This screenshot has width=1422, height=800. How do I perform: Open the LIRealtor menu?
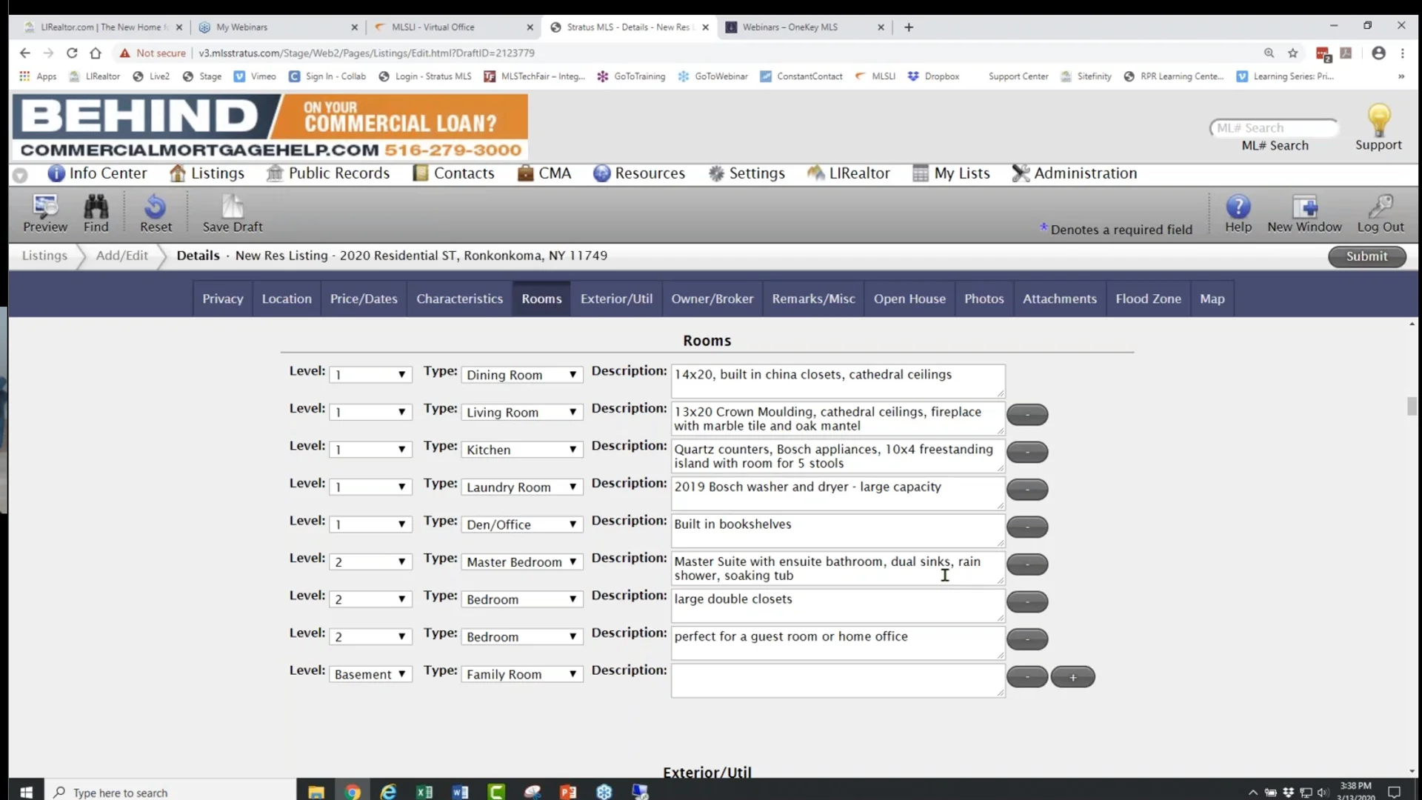849,173
